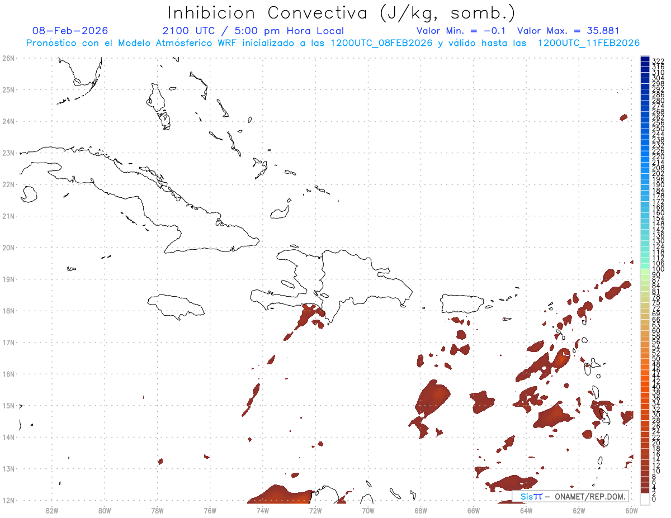The image size is (671, 518).
Task: Click the '82W' longitude label
Action: [x=52, y=510]
